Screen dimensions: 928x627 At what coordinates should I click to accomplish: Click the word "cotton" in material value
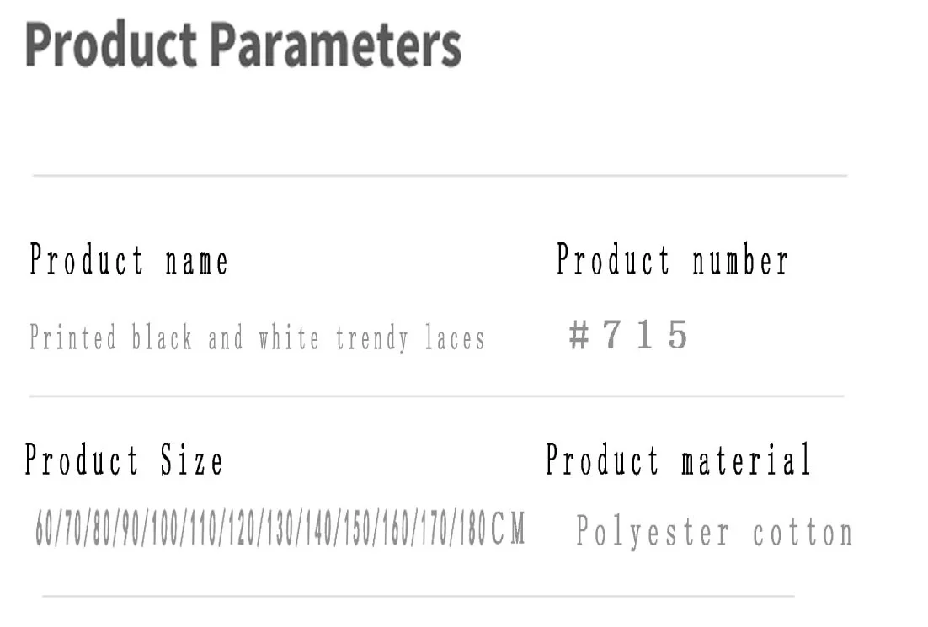(803, 533)
